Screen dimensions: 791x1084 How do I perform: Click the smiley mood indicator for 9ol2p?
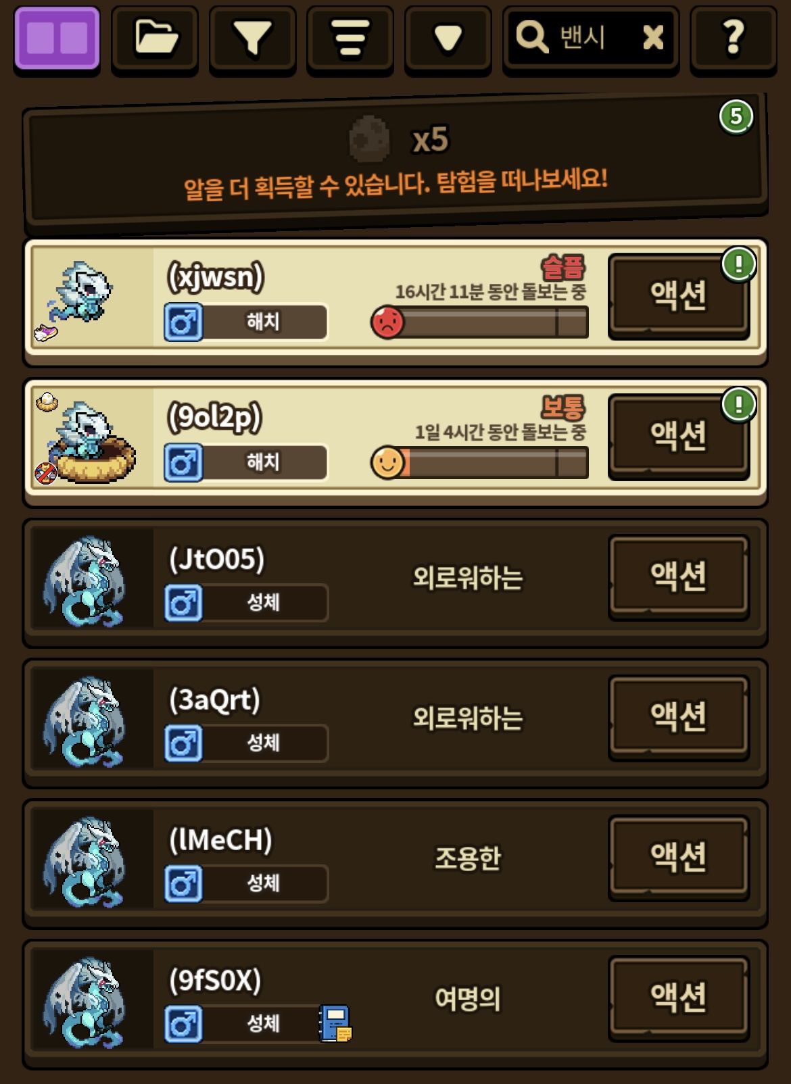(x=388, y=463)
